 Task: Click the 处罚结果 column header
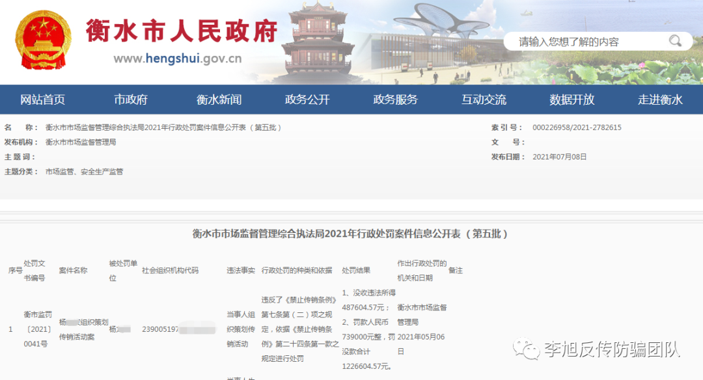click(356, 270)
